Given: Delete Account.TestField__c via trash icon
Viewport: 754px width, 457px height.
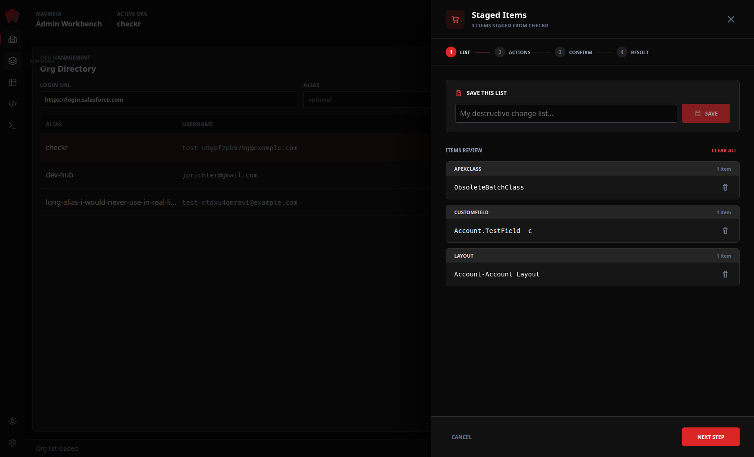Looking at the screenshot, I should (725, 231).
